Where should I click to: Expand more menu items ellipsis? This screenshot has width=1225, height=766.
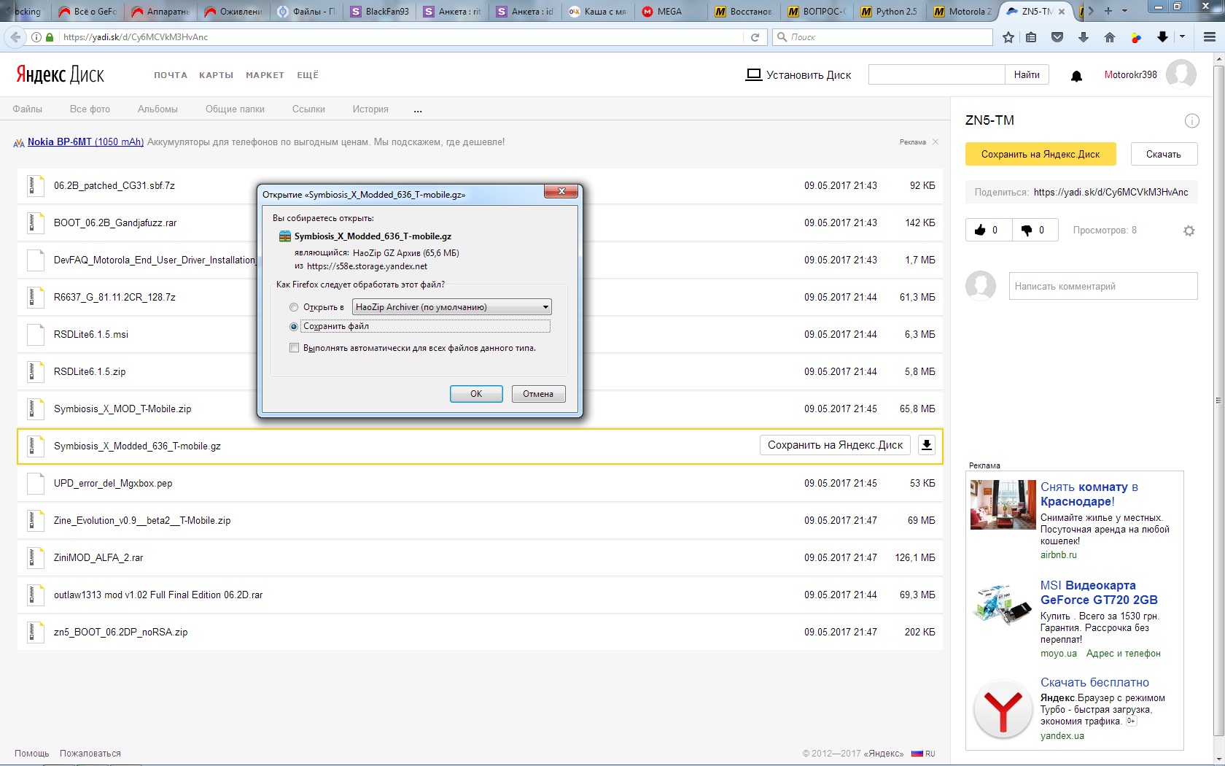(x=418, y=110)
